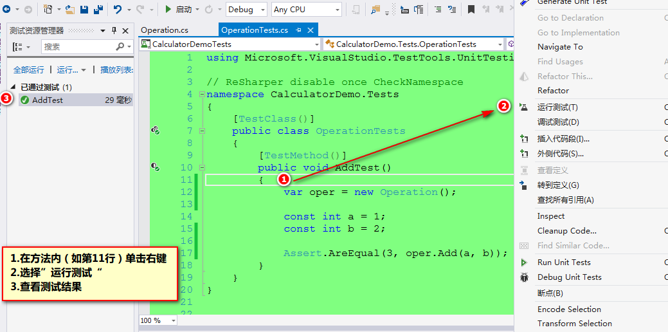The width and height of the screenshot is (668, 332).
Task: Click the 播放列表 link
Action: (x=117, y=69)
